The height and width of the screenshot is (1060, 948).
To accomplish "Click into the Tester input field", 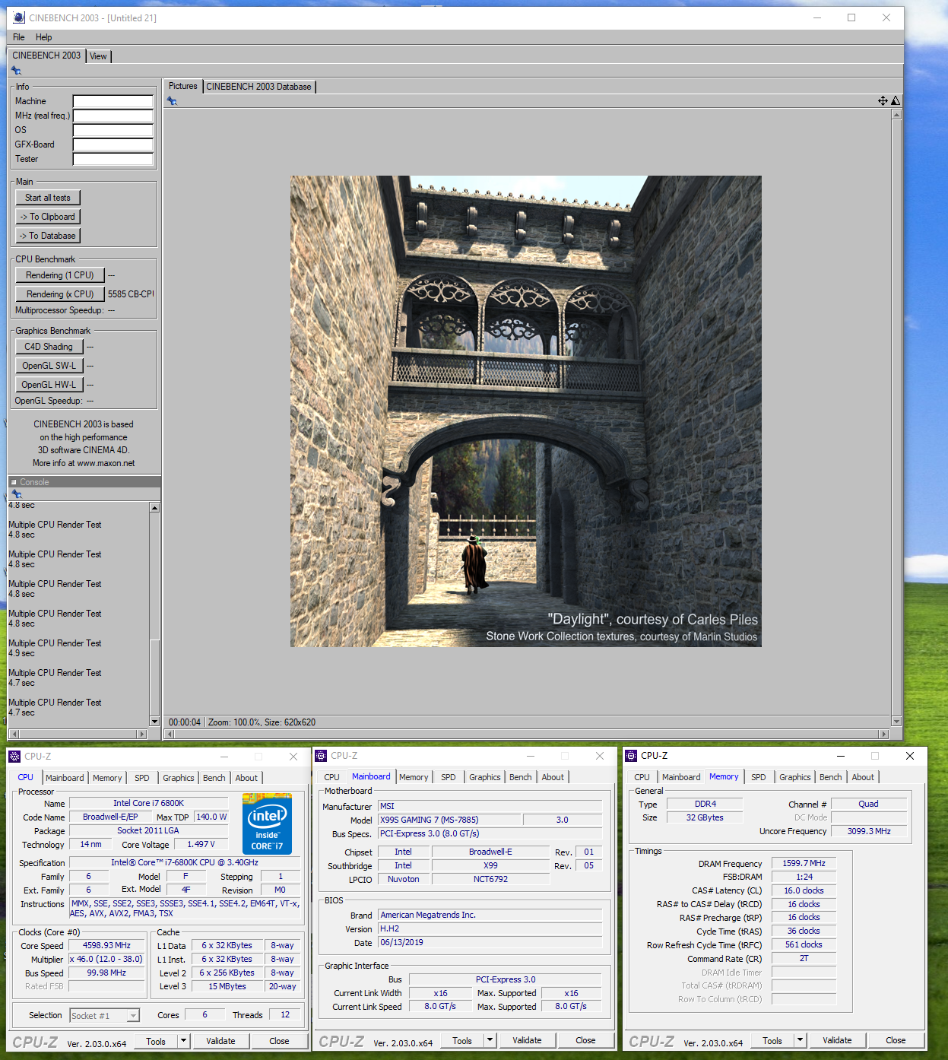I will click(113, 159).
